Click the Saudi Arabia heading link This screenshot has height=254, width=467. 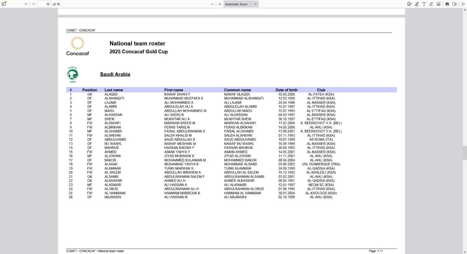(115, 74)
